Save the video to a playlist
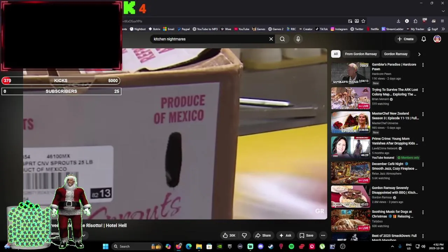Image resolution: width=448 pixels, height=252 pixels. coord(306,236)
